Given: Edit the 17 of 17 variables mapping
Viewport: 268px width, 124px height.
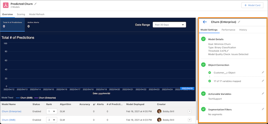Looking at the screenshot, I should tap(263, 81).
